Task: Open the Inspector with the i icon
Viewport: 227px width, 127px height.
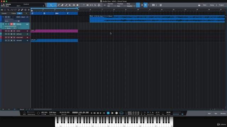Action: (5, 10)
